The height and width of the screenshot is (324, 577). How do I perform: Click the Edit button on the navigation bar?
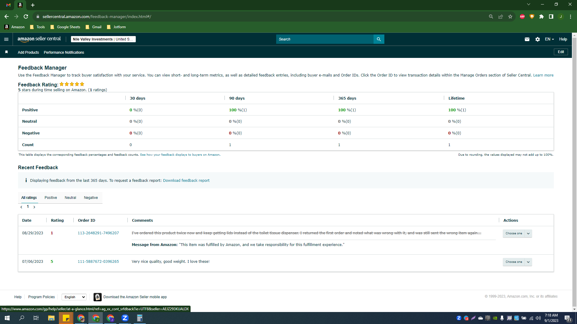[561, 52]
